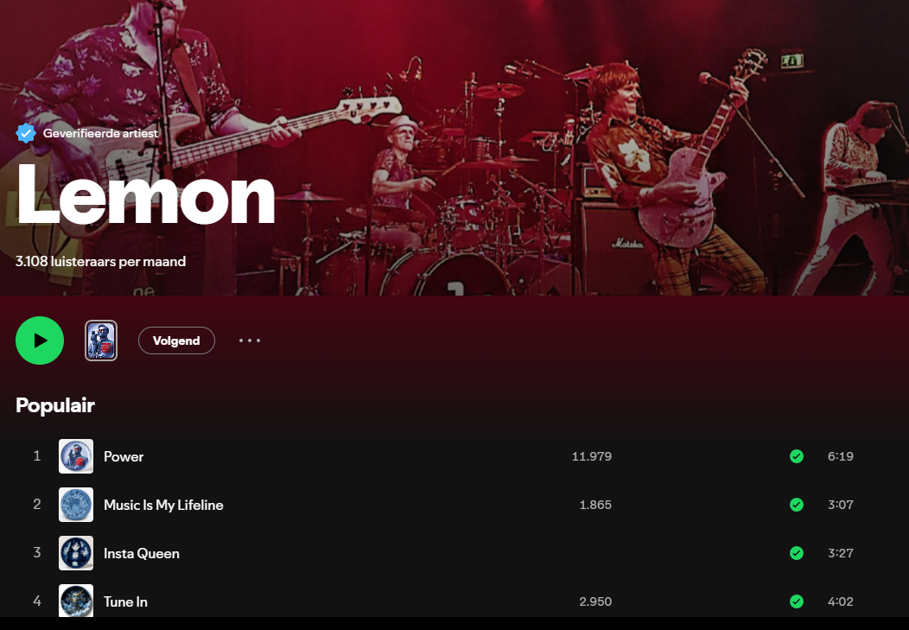Toggle the saved checkmark for Insta Queen
The width and height of the screenshot is (909, 630).
click(x=797, y=553)
